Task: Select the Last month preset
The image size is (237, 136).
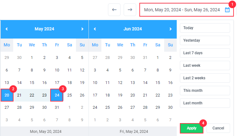Action: pos(205,103)
